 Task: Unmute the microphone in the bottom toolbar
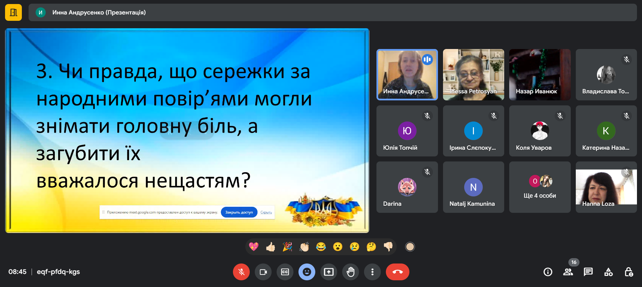(241, 272)
